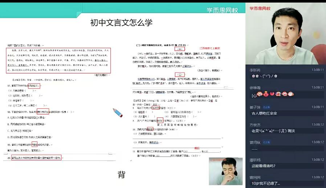
Task: Click the small picture-in-picture video thumbnail
Action: click(x=225, y=171)
